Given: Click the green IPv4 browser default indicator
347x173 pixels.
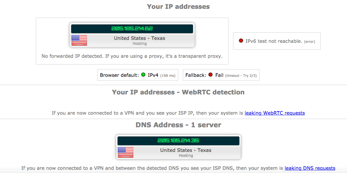Looking at the screenshot, I should (143, 75).
